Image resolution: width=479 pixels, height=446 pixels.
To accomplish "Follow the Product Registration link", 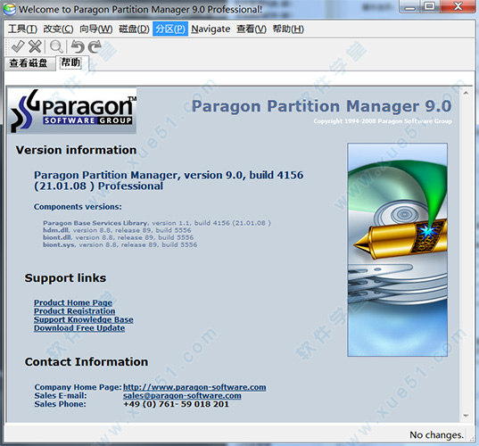I will (x=75, y=311).
